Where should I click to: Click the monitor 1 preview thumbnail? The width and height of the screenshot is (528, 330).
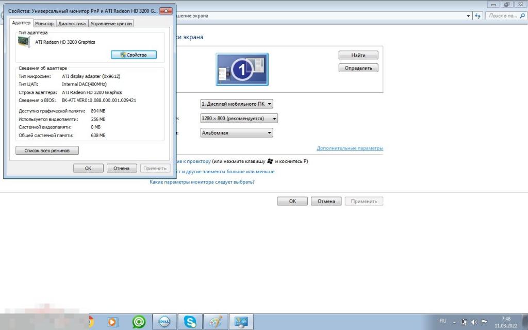pyautogui.click(x=242, y=69)
